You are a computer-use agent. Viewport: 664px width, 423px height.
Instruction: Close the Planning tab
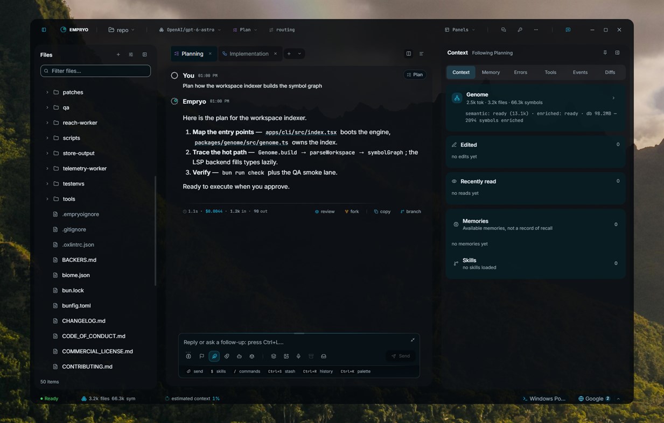click(210, 54)
